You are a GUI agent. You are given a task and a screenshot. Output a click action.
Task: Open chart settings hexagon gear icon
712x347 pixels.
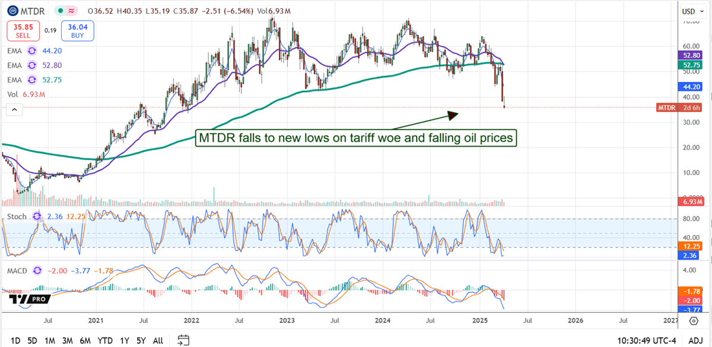(x=693, y=321)
